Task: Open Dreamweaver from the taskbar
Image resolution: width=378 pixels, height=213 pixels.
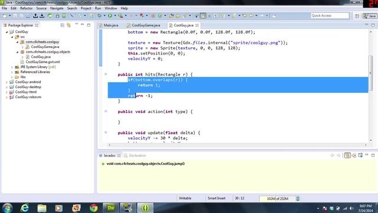Action: [110, 208]
